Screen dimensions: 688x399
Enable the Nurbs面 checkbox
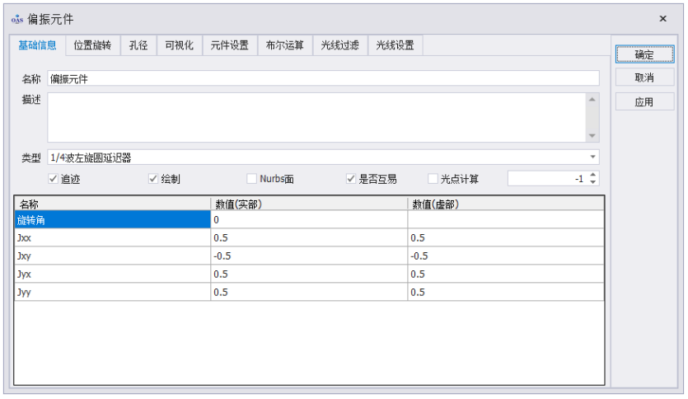(251, 179)
